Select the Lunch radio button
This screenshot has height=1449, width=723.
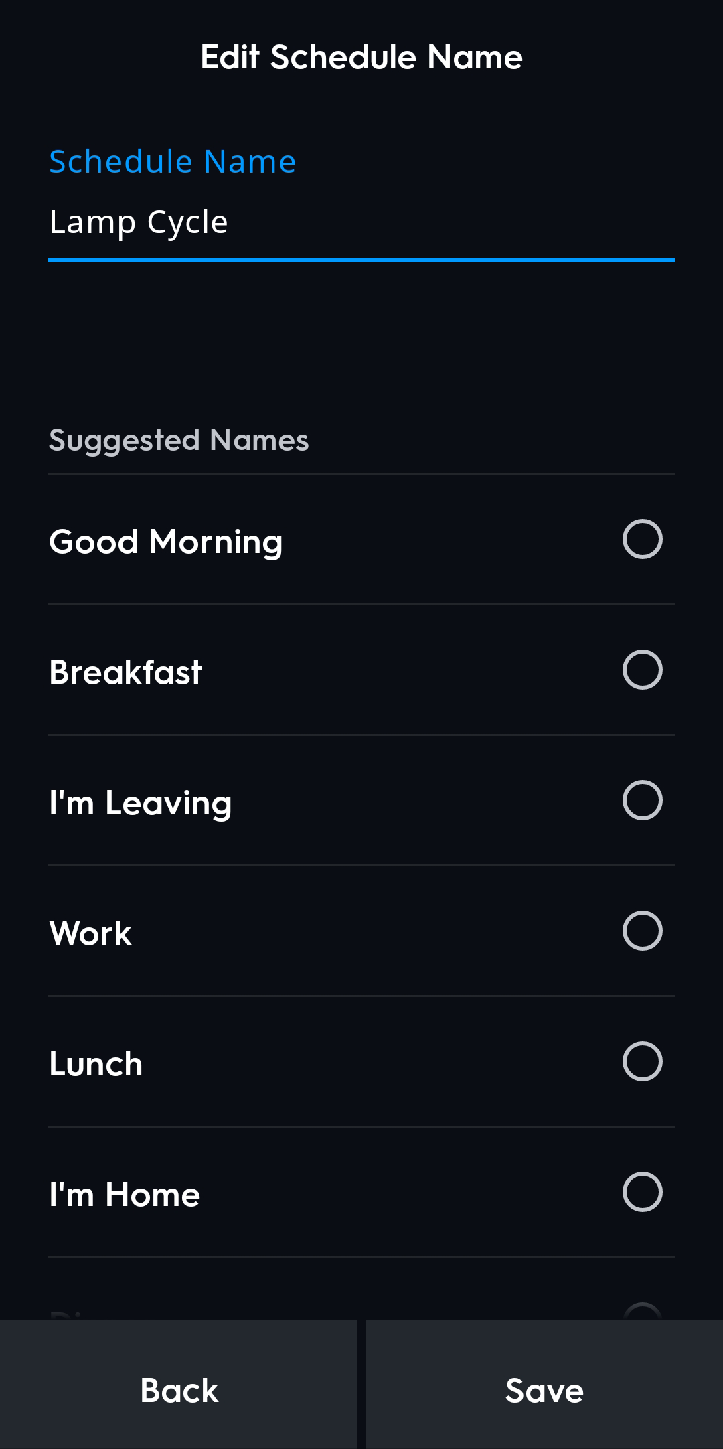pyautogui.click(x=642, y=1061)
